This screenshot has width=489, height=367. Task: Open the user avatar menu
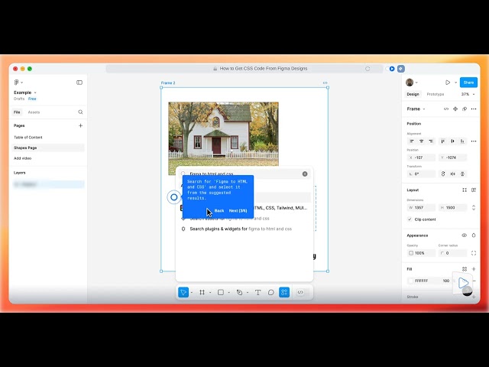pyautogui.click(x=410, y=83)
